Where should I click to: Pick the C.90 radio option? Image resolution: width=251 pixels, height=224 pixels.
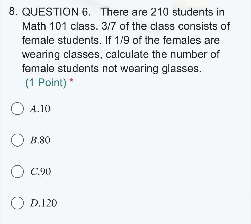pos(17,172)
